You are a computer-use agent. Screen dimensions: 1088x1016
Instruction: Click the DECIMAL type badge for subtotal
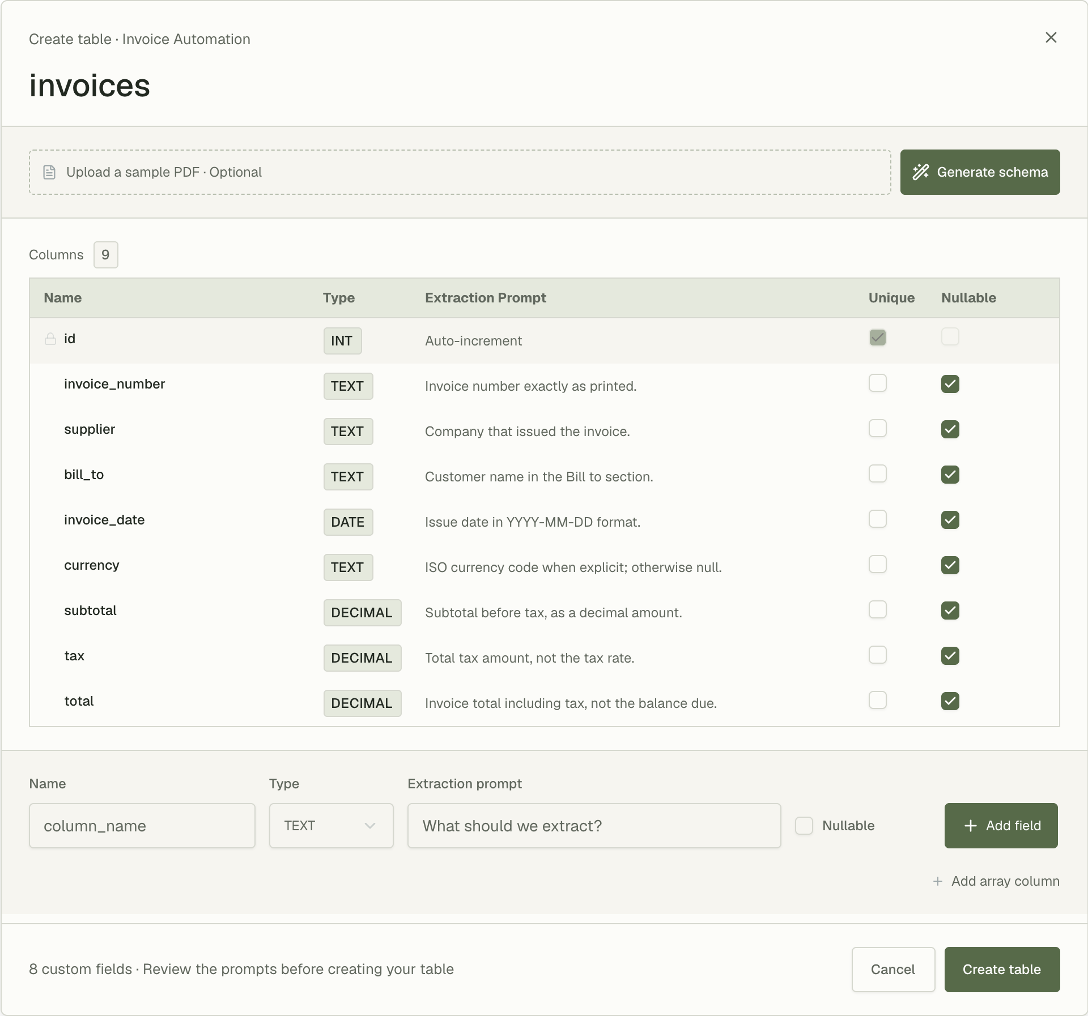click(x=362, y=613)
